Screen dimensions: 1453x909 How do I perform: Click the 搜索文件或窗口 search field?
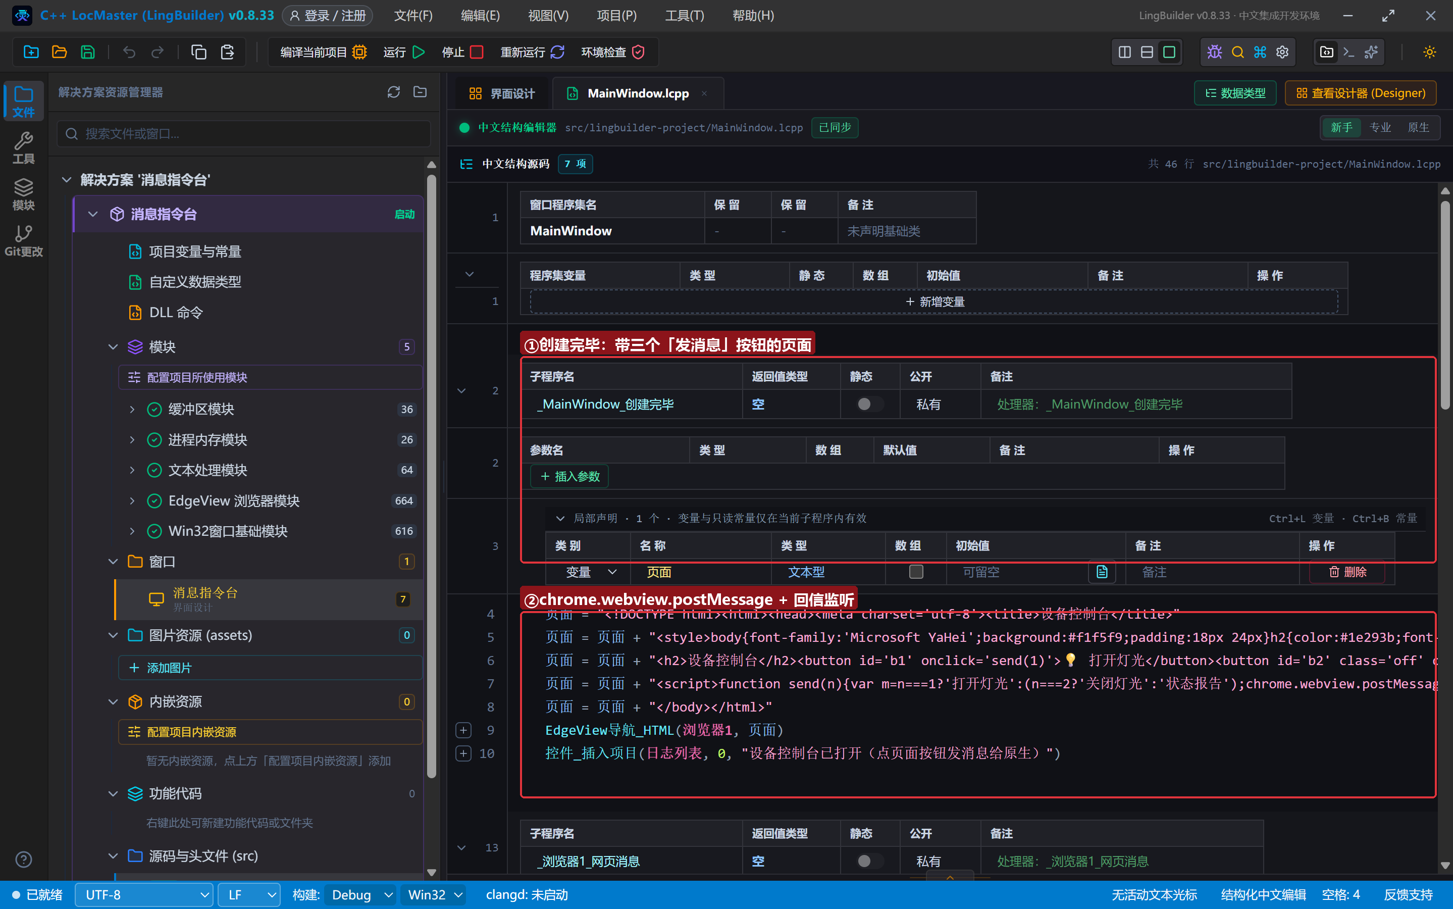(244, 133)
